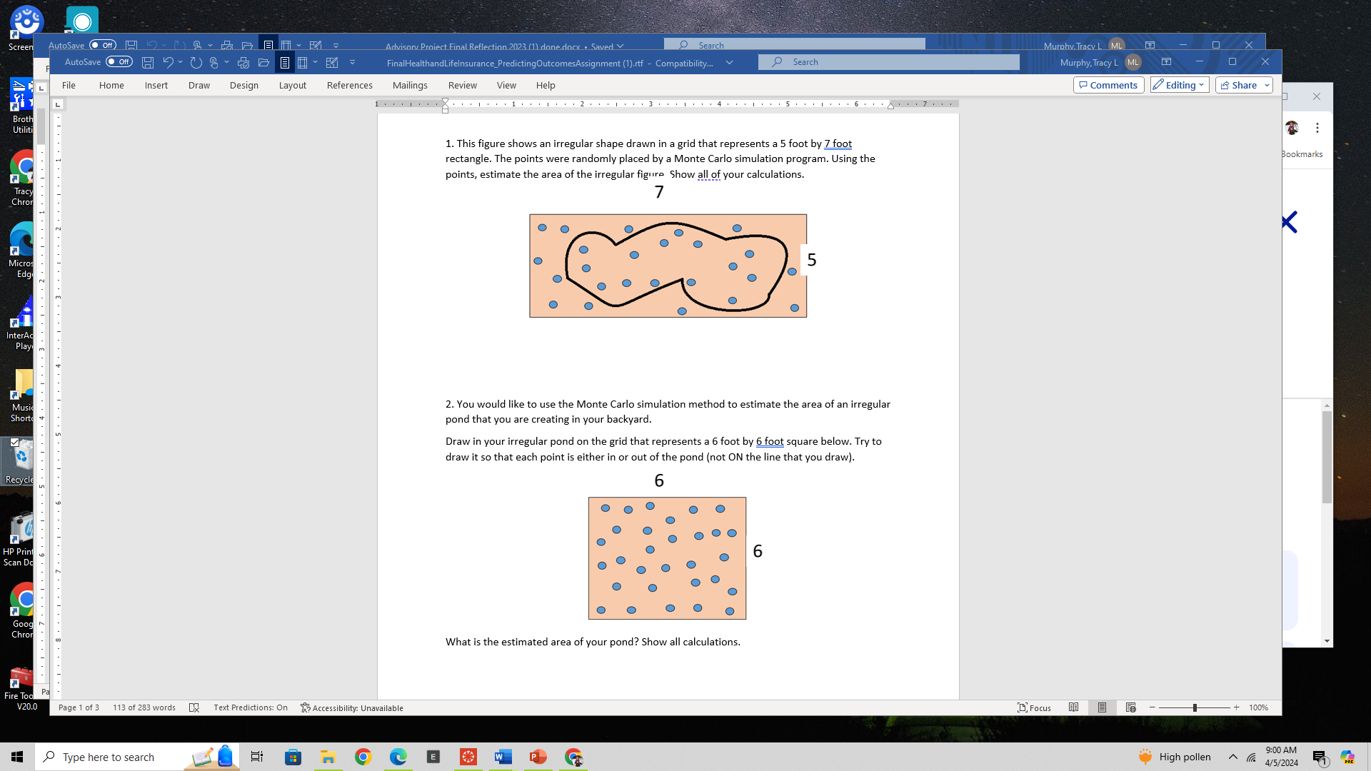Click the Redo icon
The height and width of the screenshot is (771, 1371).
pyautogui.click(x=196, y=62)
